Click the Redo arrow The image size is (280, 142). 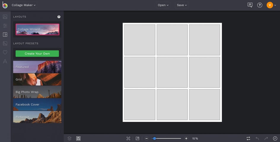pos(266,138)
